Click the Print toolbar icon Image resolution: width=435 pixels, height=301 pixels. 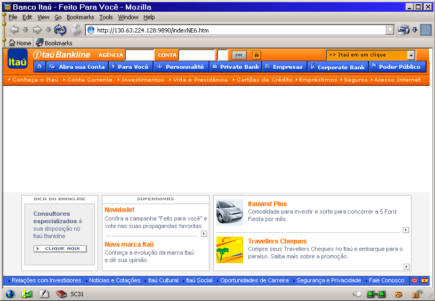[x=404, y=30]
